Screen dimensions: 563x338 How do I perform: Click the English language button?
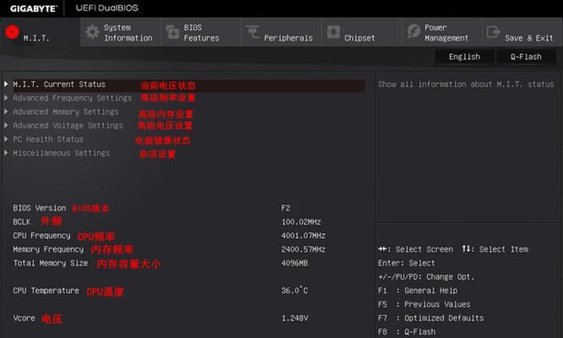464,57
